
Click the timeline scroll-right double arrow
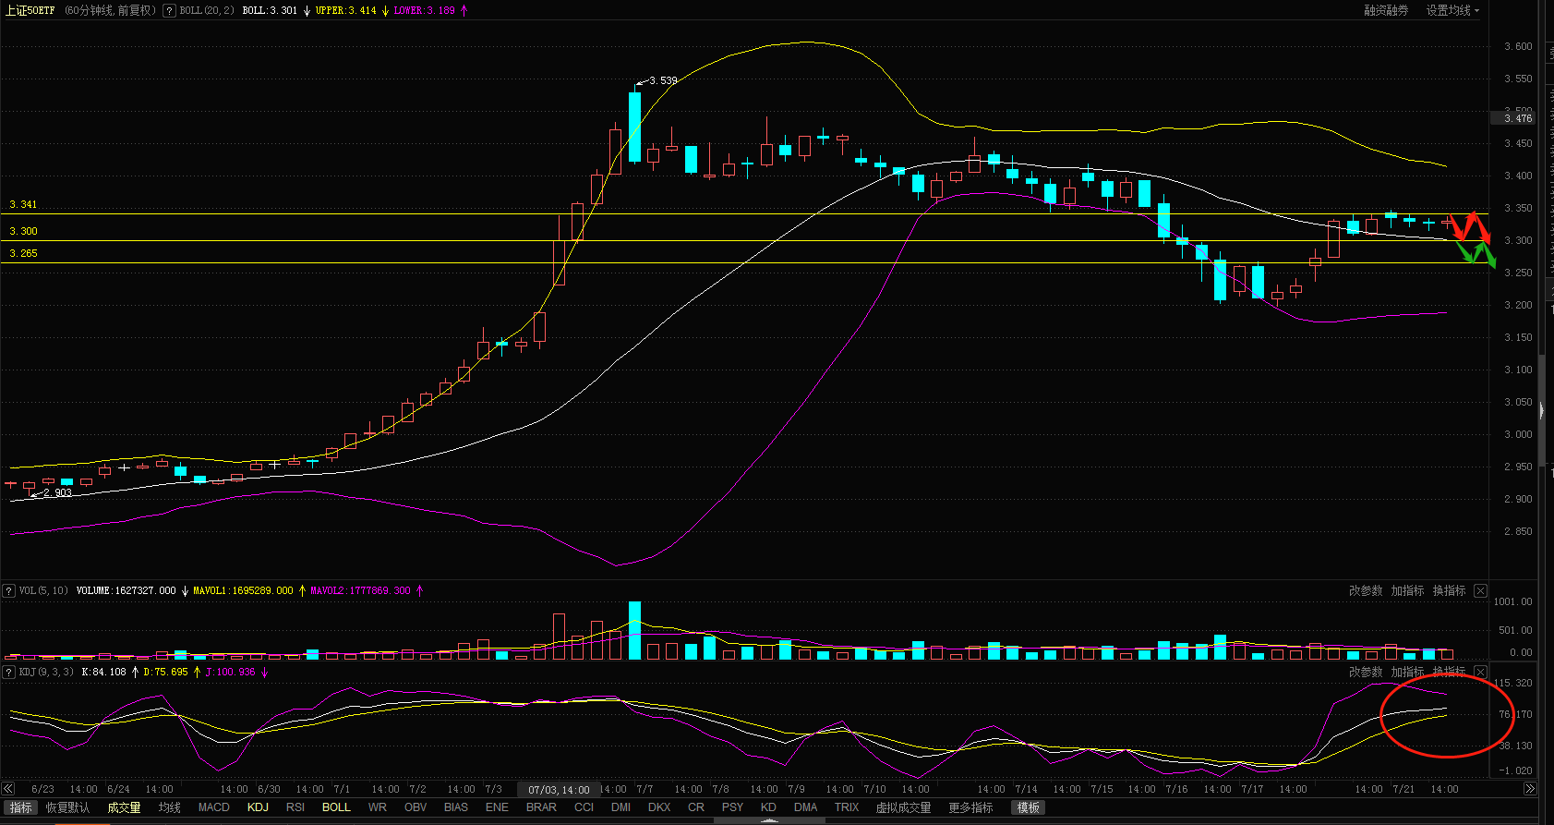pyautogui.click(x=1530, y=789)
